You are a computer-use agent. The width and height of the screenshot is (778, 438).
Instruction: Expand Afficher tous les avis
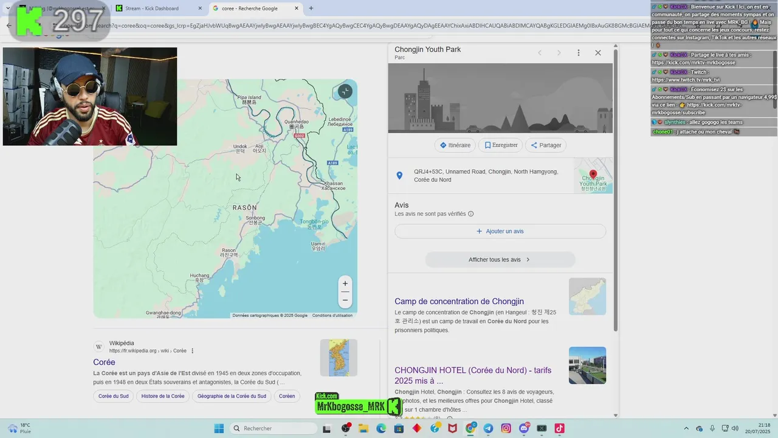pos(500,260)
